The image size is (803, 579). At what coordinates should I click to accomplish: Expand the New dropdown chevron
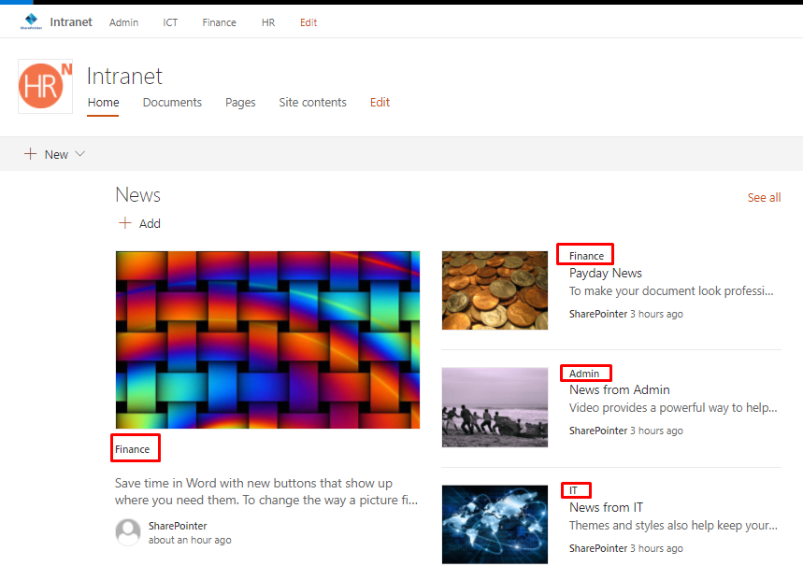79,154
